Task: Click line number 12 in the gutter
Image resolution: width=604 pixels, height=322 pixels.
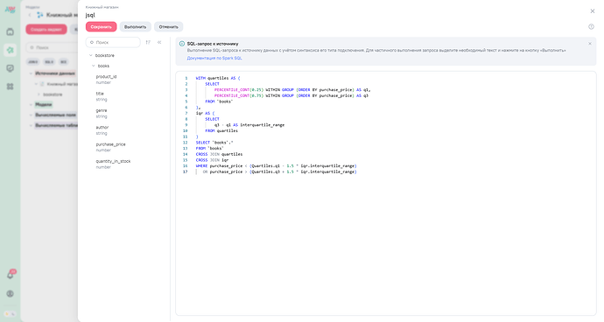Action: [x=186, y=143]
